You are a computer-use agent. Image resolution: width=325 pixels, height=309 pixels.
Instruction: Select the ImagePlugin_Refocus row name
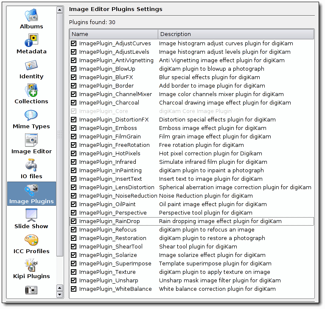[108, 229]
